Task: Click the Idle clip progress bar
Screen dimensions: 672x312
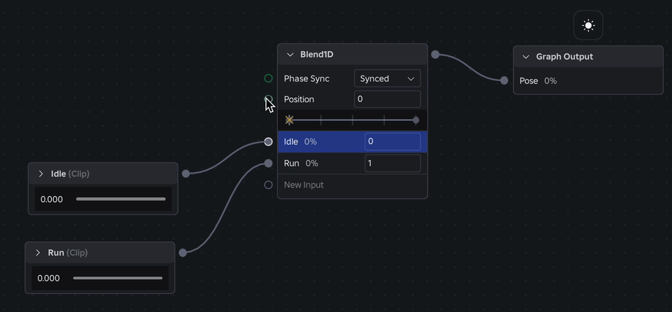Action: click(x=121, y=199)
